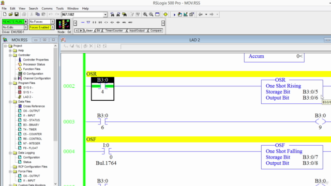Open the Forces Enabled dropdown
Image resolution: width=331 pixels, height=186 pixels.
pos(53,27)
